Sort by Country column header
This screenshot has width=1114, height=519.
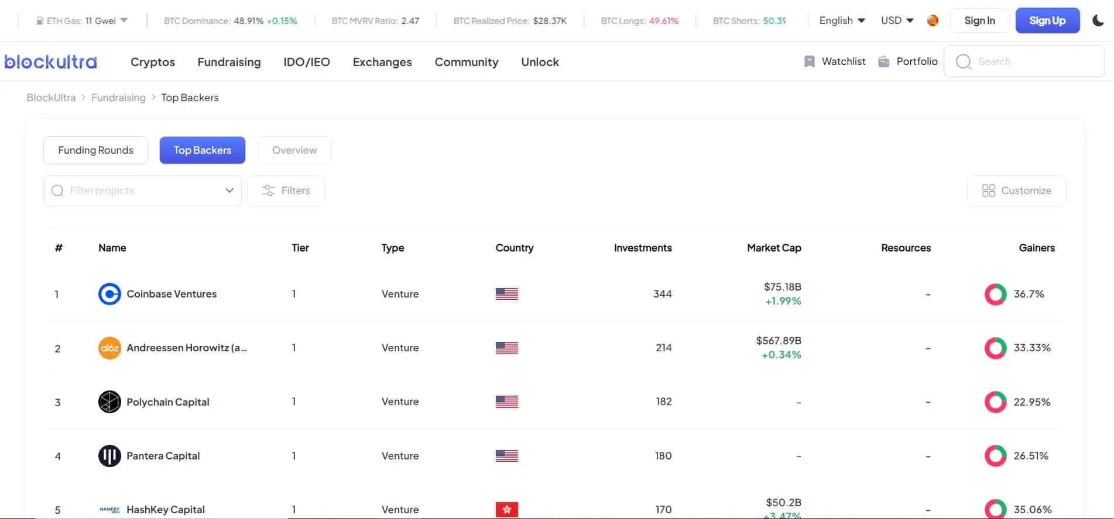tap(515, 248)
